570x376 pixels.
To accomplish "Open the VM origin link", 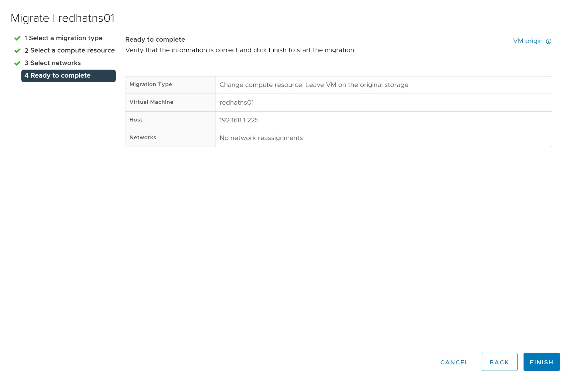I will 528,41.
